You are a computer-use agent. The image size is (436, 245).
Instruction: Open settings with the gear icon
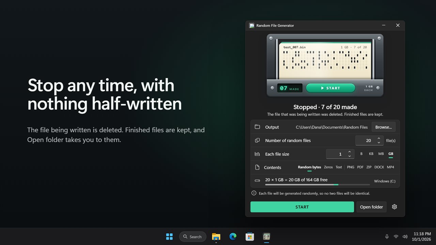coord(394,207)
